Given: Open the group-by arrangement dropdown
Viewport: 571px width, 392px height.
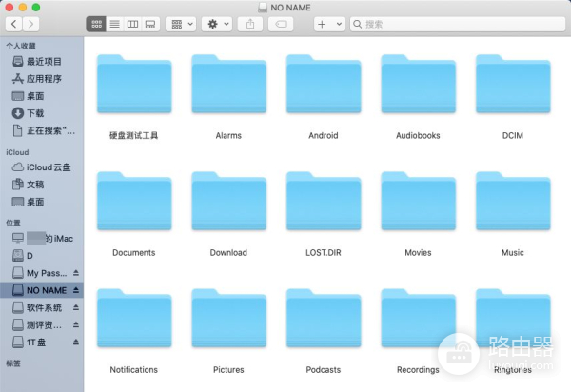Looking at the screenshot, I should (180, 23).
